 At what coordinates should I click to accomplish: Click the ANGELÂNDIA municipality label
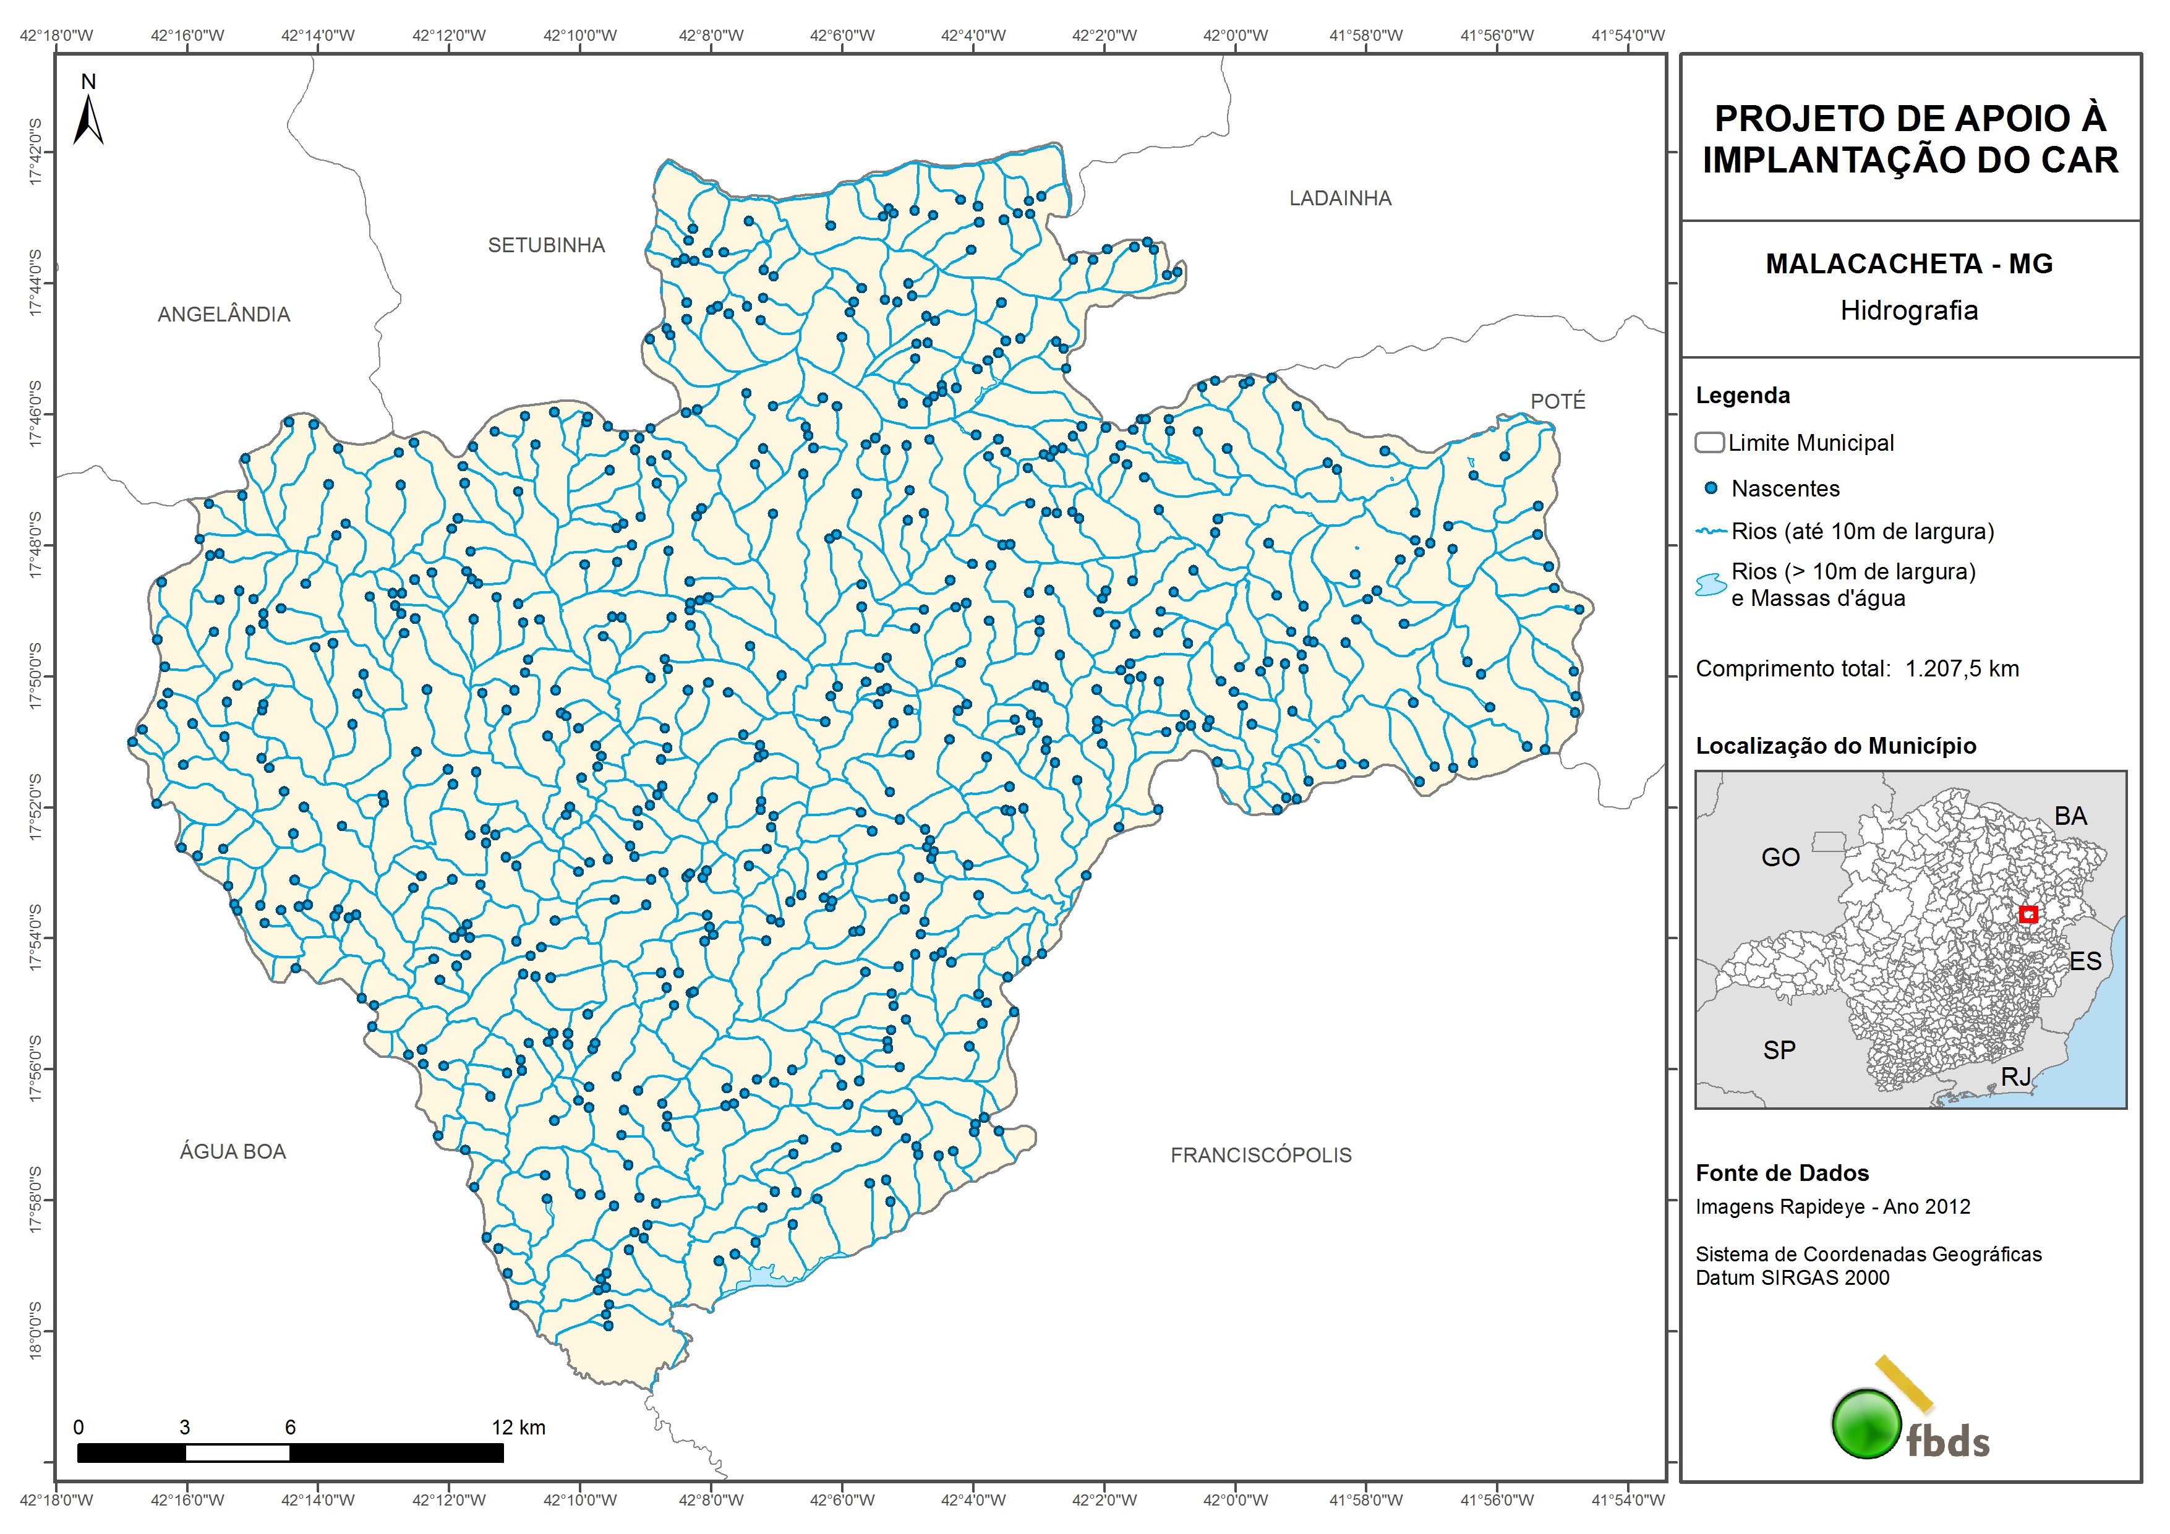(x=224, y=315)
